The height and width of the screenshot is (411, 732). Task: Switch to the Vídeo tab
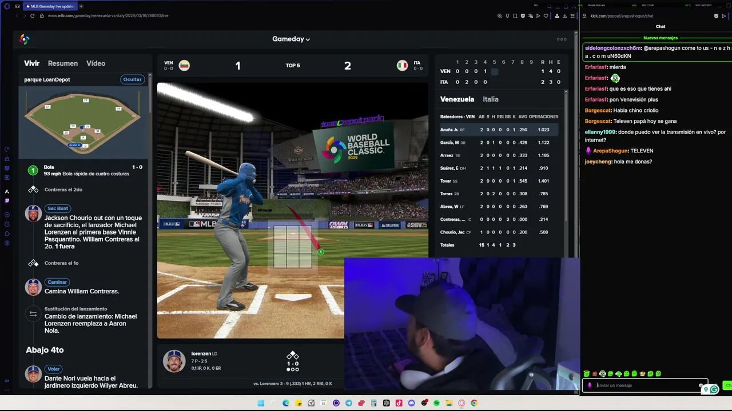tap(96, 63)
